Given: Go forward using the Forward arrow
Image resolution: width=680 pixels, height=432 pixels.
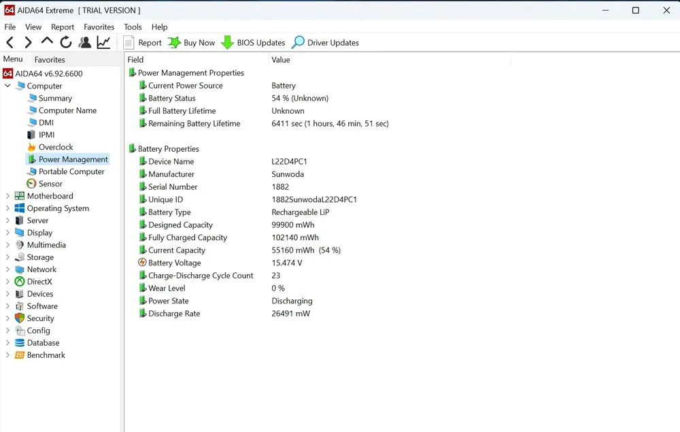Looking at the screenshot, I should [28, 42].
